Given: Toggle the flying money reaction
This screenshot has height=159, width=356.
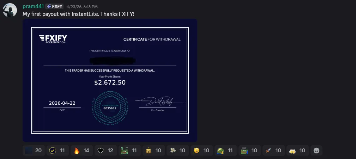Looking at the screenshot, I should click(x=178, y=151).
